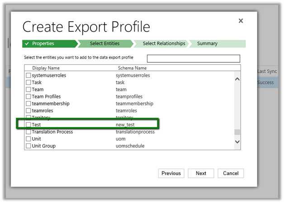Check the teammembership entity checkbox
Image resolution: width=284 pixels, height=203 pixels.
28,103
